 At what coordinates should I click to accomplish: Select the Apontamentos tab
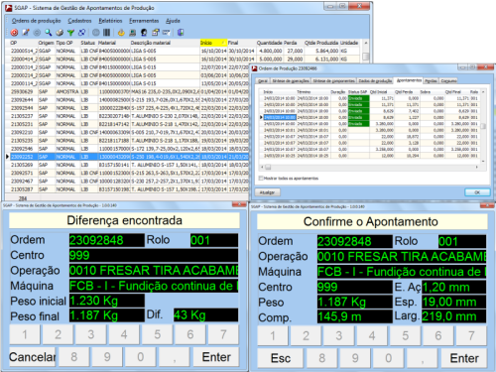click(x=409, y=80)
